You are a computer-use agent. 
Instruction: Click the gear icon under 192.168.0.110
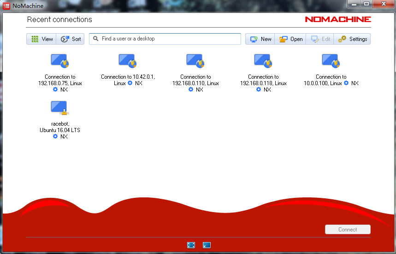coord(191,89)
